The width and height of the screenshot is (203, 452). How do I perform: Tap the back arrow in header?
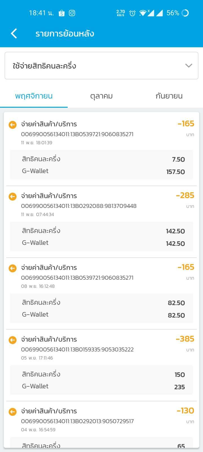pyautogui.click(x=14, y=33)
